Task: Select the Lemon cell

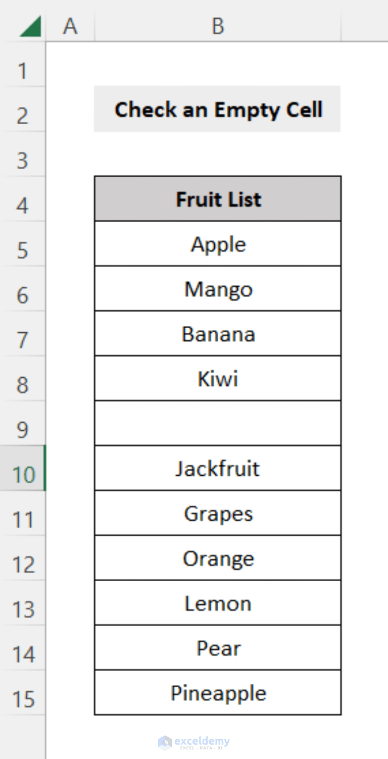Action: tap(217, 603)
